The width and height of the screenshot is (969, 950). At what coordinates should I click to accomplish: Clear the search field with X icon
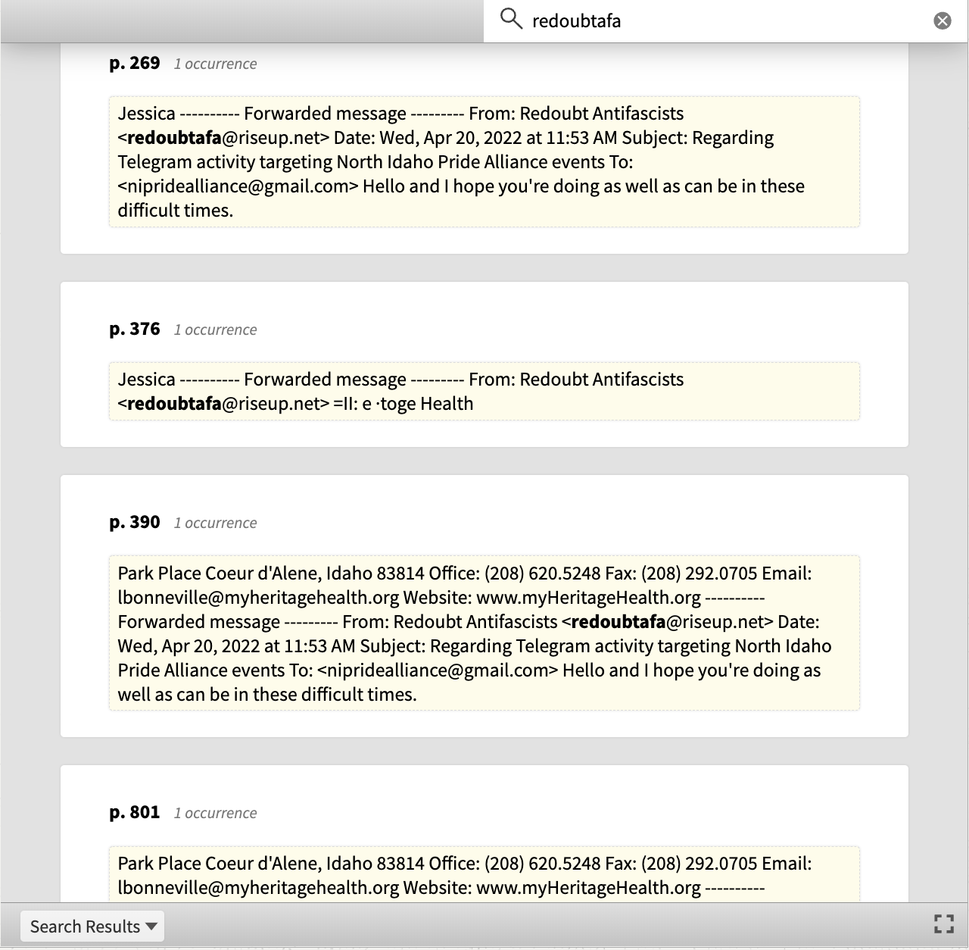pos(943,20)
